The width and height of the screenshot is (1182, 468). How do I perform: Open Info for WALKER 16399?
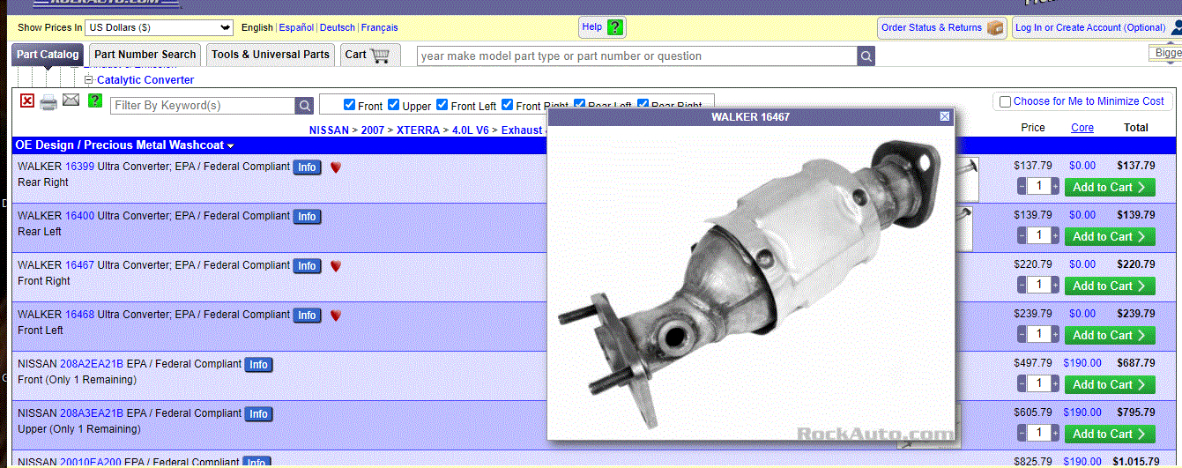(x=307, y=167)
